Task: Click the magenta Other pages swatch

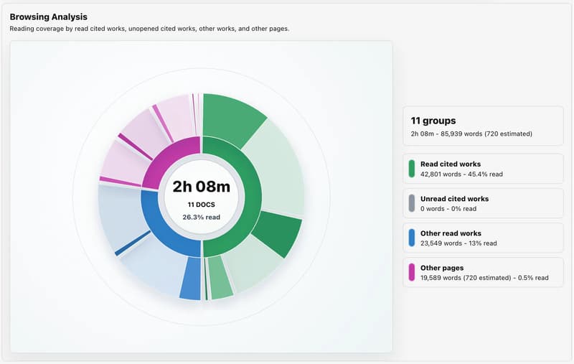Action: click(x=412, y=272)
